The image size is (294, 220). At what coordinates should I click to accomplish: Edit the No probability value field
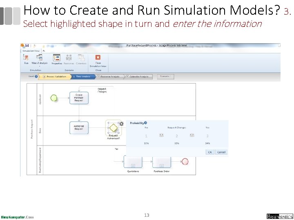146,136
